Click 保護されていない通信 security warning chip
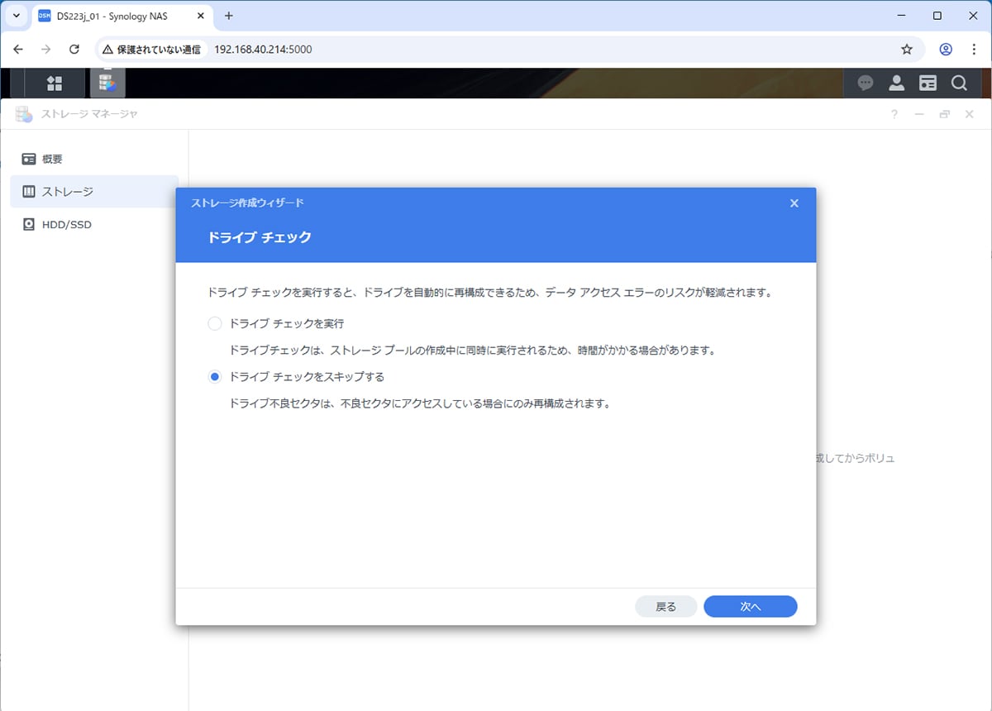The height and width of the screenshot is (711, 992). click(151, 50)
